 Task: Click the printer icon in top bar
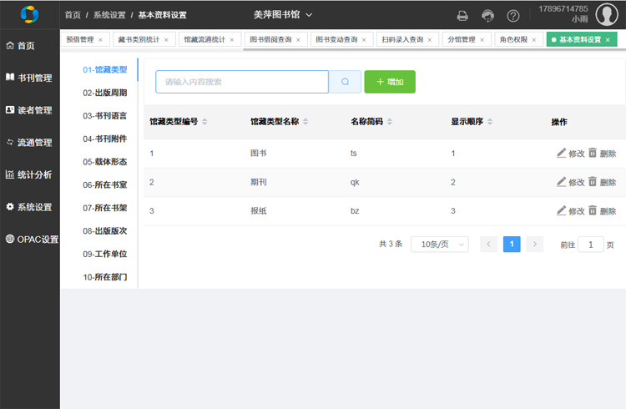coord(462,16)
